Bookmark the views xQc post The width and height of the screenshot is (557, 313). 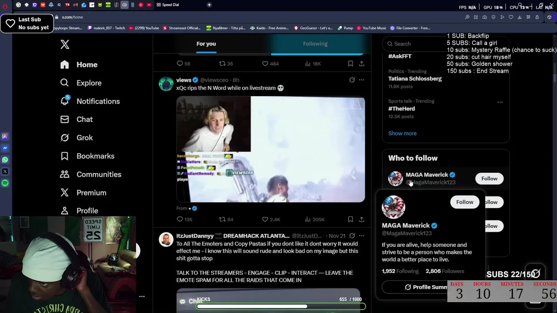coord(350,219)
